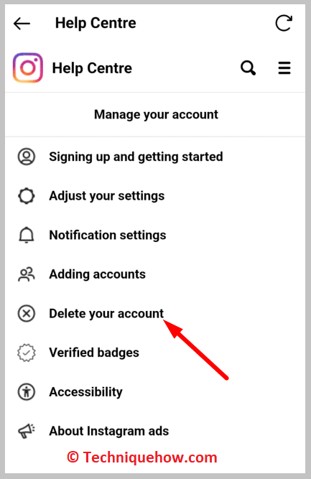Click the verified badge checkmark icon
This screenshot has height=479, width=311.
click(x=27, y=353)
